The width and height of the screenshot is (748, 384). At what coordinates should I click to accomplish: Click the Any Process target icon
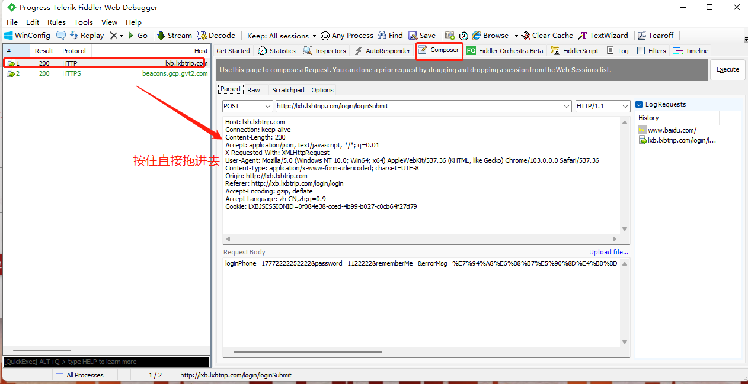pos(325,36)
